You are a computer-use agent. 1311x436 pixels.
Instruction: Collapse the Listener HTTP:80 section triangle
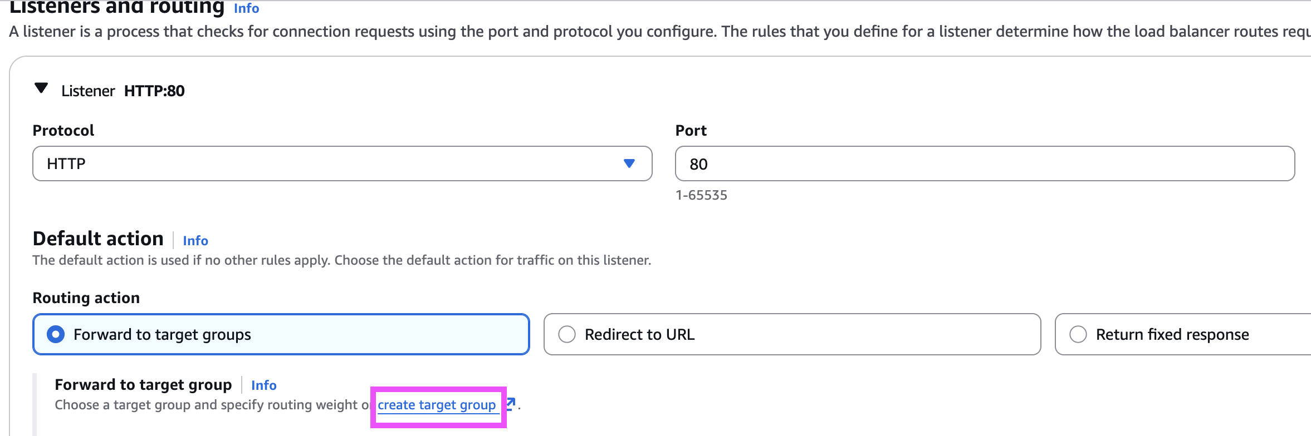click(41, 88)
